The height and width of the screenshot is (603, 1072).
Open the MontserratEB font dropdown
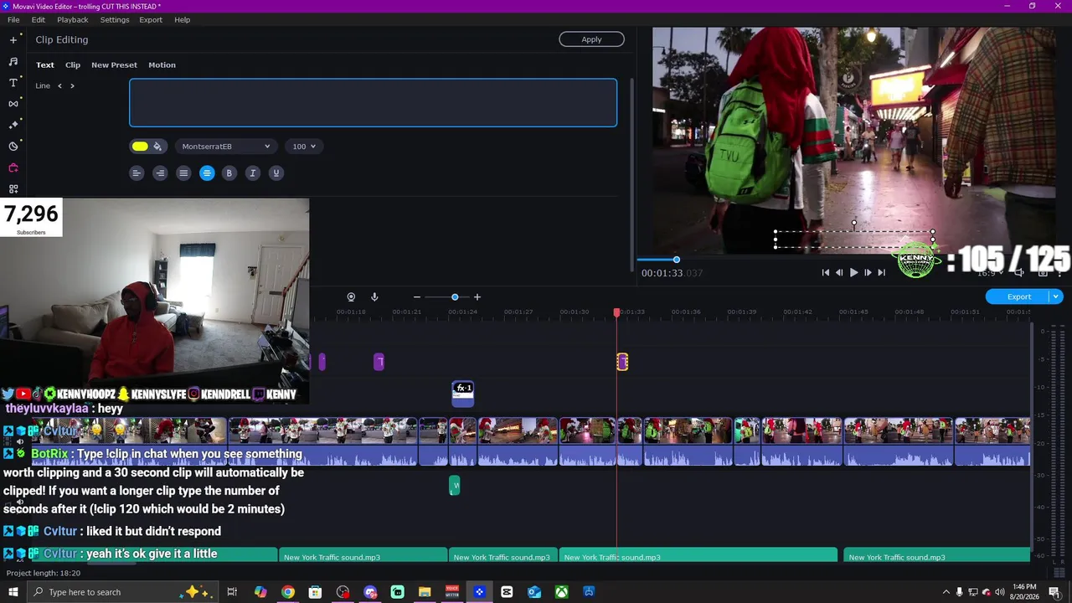coord(226,147)
